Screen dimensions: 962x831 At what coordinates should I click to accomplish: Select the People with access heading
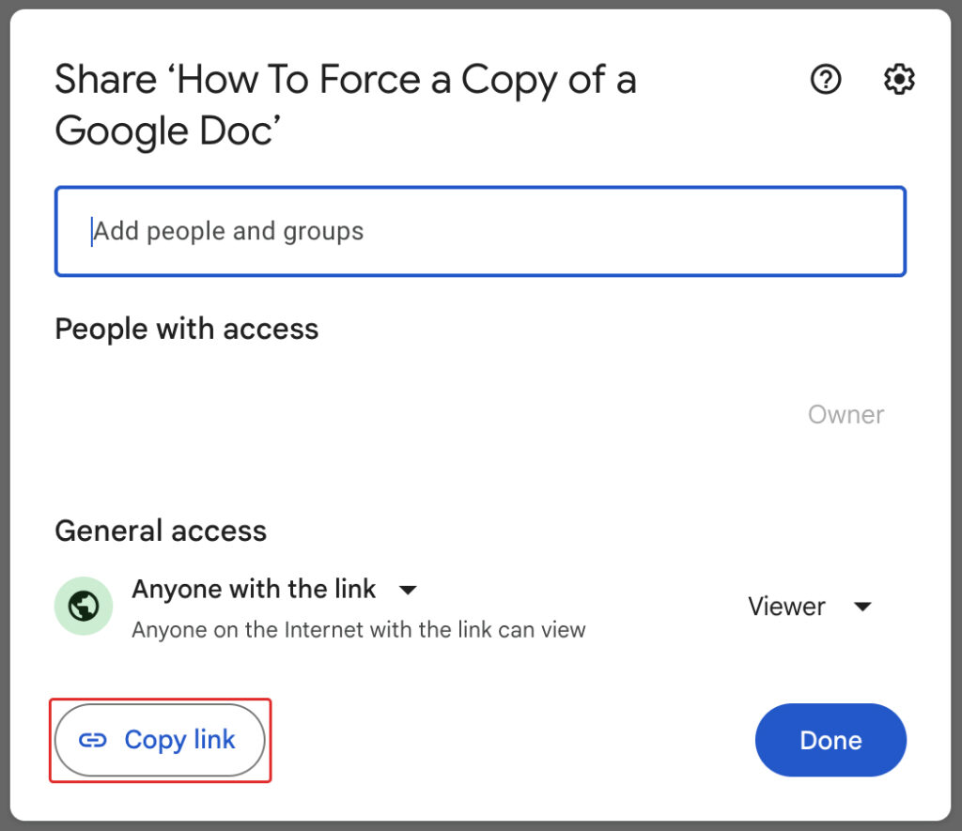pos(187,330)
